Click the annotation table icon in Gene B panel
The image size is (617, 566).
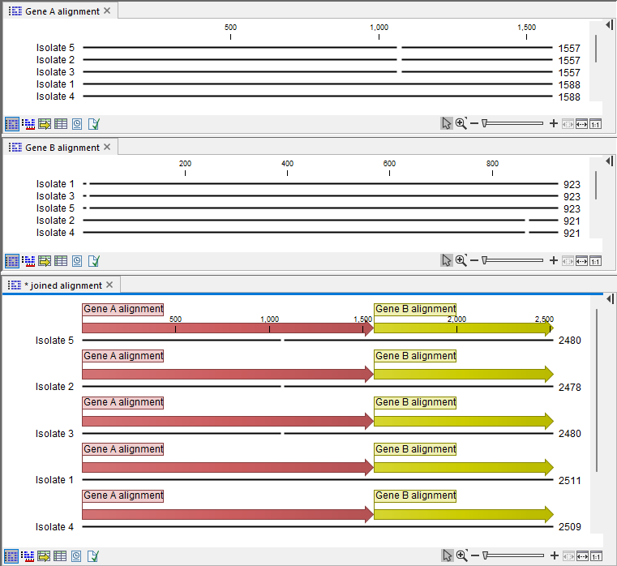(45, 261)
